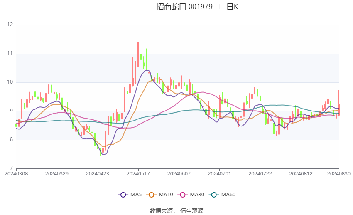
Task: Click the 20240830 date axis label
Action: point(339,174)
